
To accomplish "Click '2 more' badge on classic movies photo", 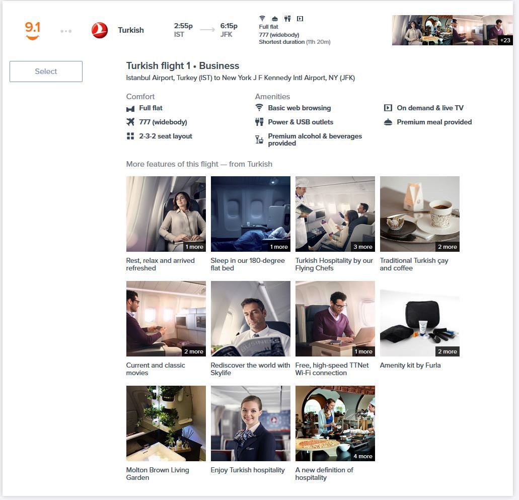I will (x=194, y=351).
